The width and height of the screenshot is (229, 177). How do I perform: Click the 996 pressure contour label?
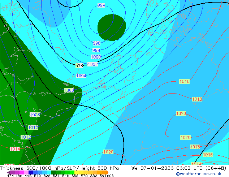point(96,43)
